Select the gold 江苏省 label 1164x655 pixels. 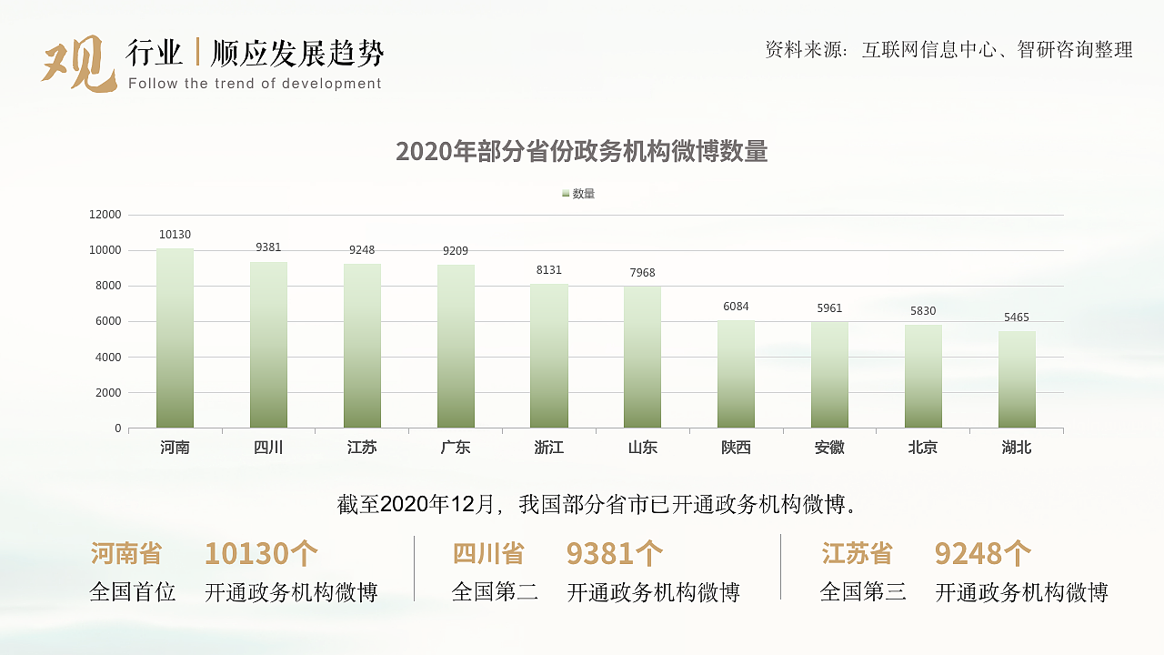coord(857,553)
